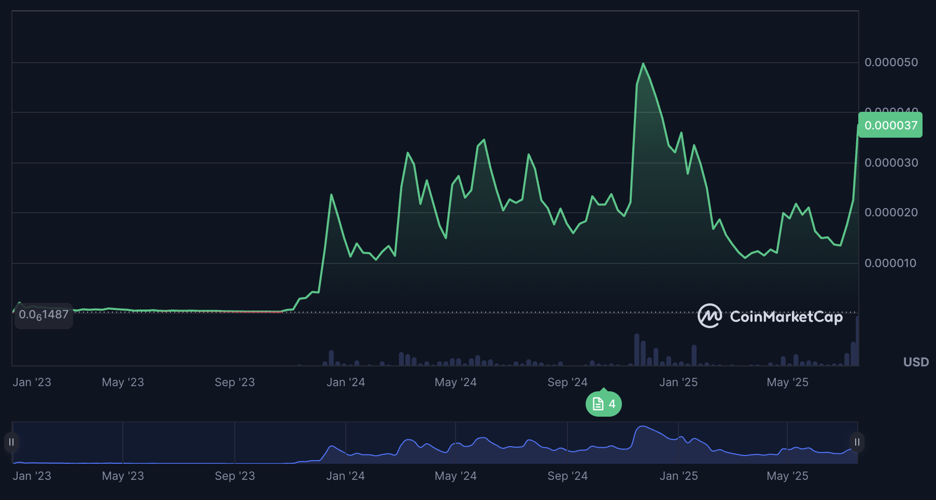Image resolution: width=936 pixels, height=500 pixels.
Task: Click the right pause-style handle of the navigator
Action: (x=857, y=442)
